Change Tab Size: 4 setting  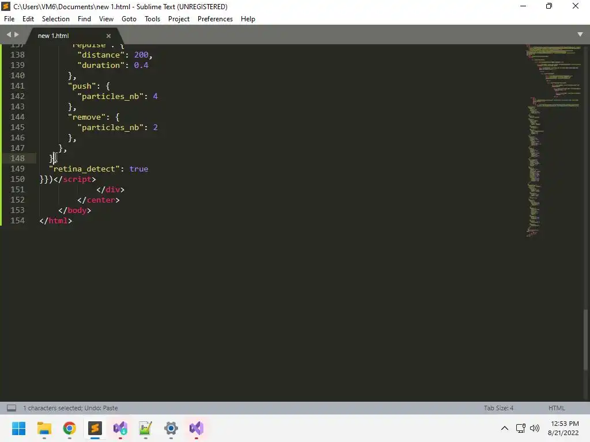pyautogui.click(x=498, y=408)
